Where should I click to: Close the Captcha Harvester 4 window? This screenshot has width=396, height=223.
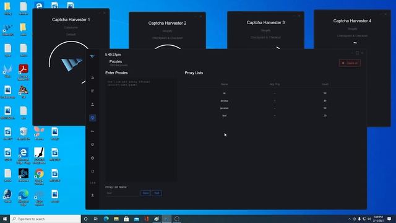point(385,14)
